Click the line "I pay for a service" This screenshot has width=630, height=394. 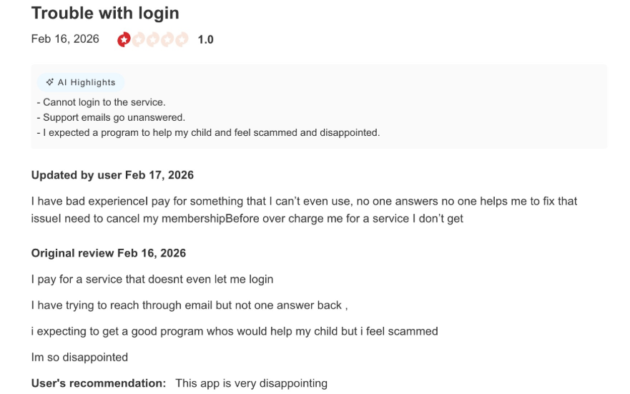152,279
